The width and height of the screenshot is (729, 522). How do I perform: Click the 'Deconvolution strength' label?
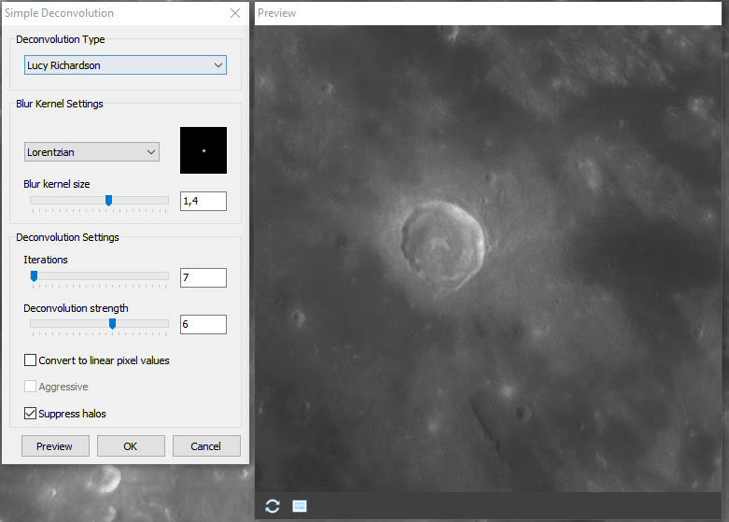pos(76,308)
